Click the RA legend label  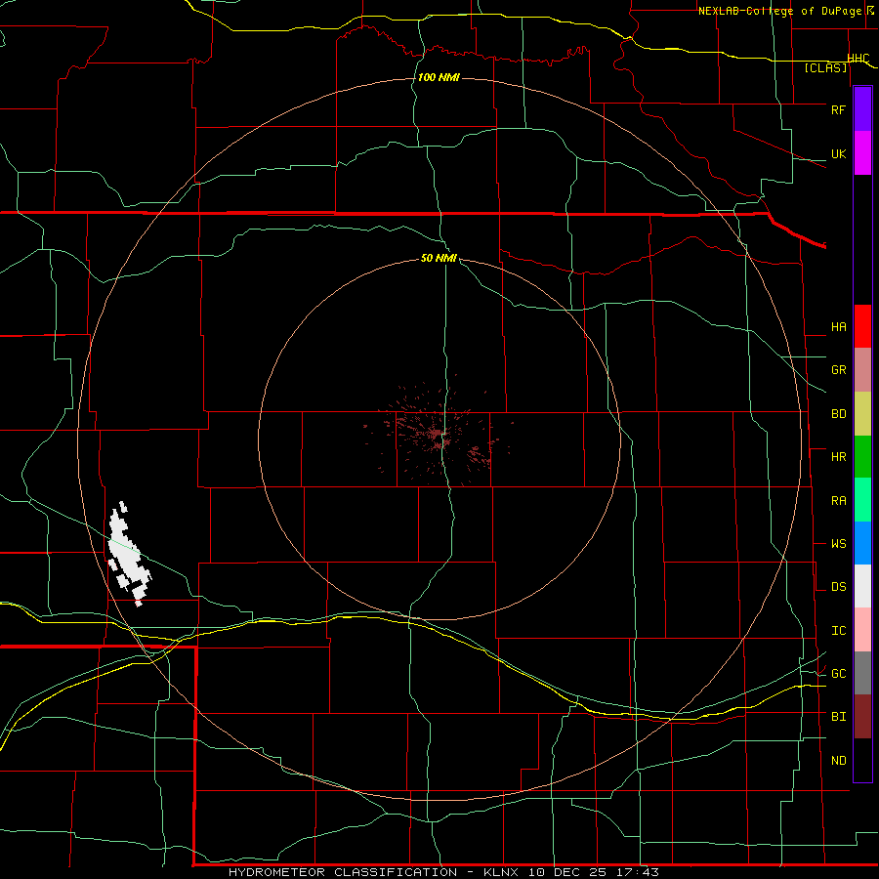click(x=838, y=501)
